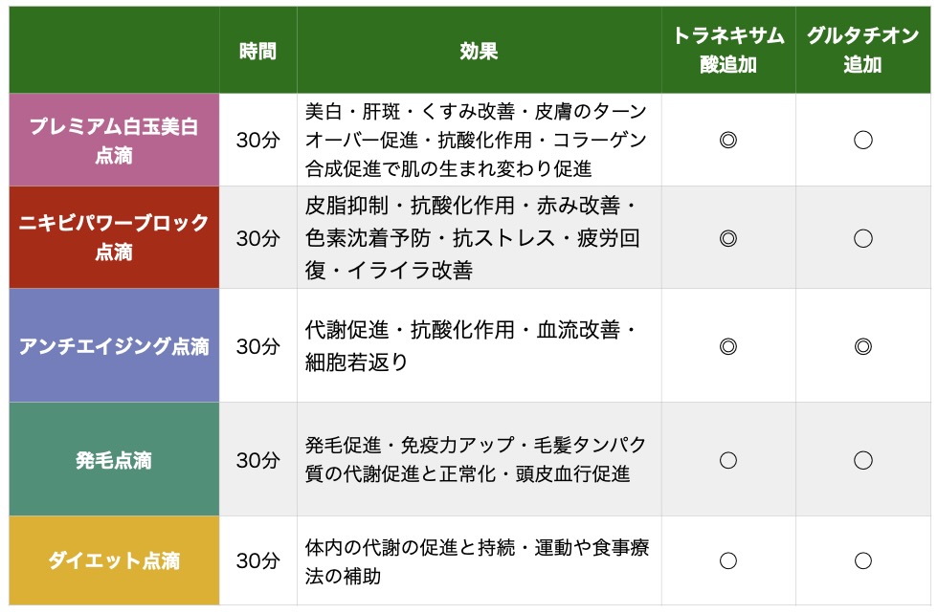
Task: Click circle for 発毛点滴 グルタチオン追加
Action: pyautogui.click(x=862, y=460)
